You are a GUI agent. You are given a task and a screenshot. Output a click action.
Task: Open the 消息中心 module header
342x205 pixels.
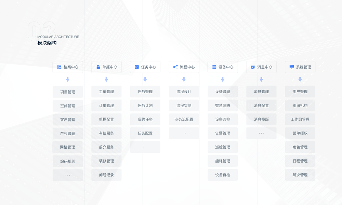261,67
